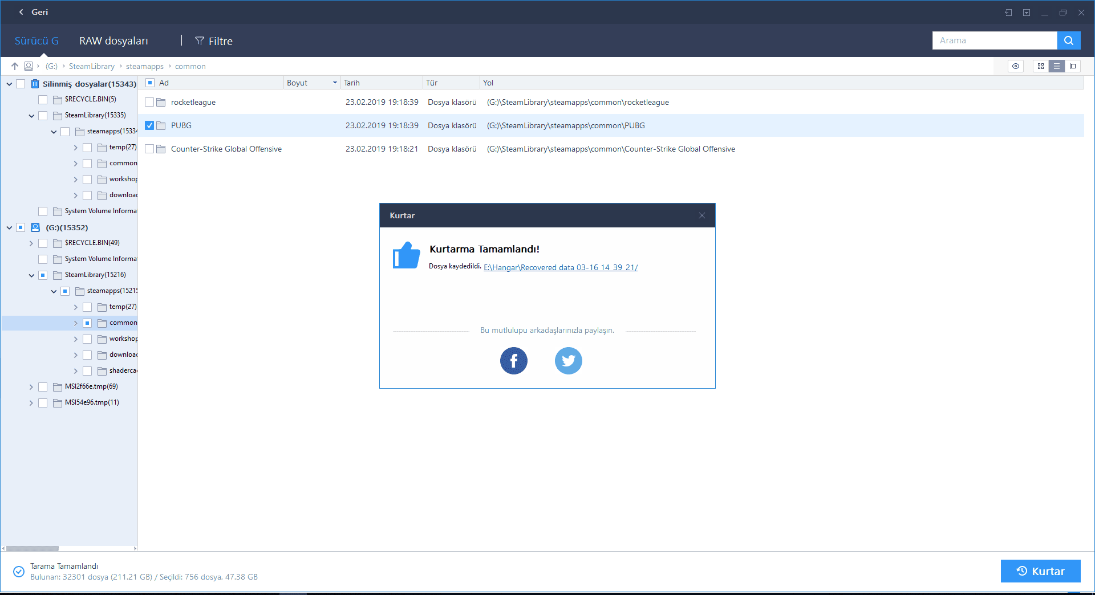Share recovery on Facebook
This screenshot has height=595, width=1095.
[x=513, y=361]
